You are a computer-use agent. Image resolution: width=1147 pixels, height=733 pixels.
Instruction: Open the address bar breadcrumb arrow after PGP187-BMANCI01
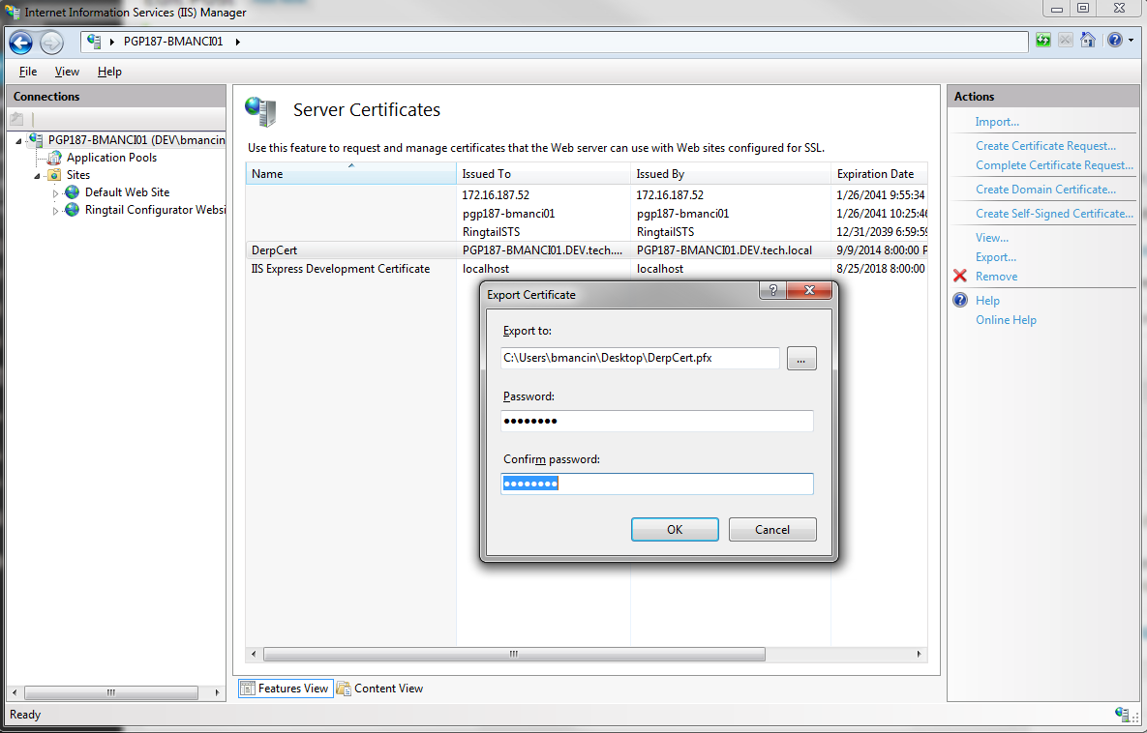(x=238, y=42)
